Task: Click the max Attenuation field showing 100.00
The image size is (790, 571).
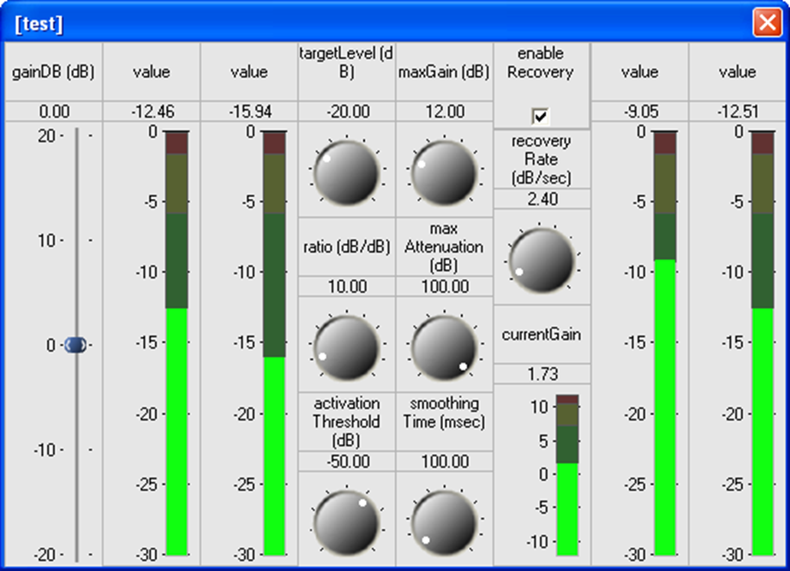Action: (443, 286)
